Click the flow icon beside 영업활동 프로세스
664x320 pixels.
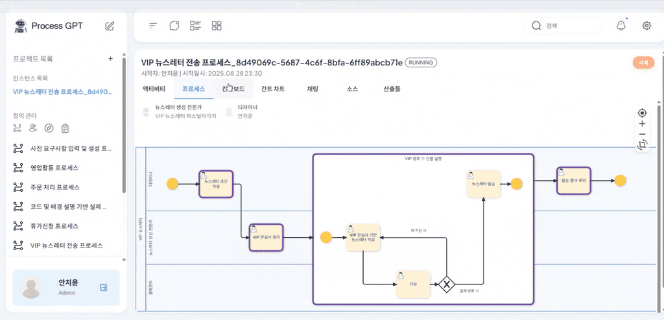pyautogui.click(x=18, y=168)
